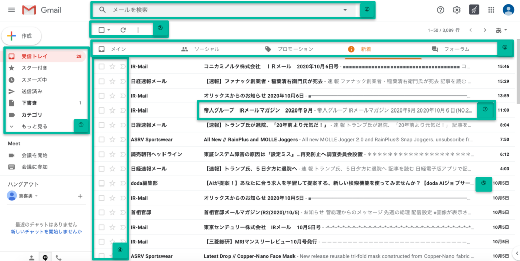This screenshot has height=261, width=520.
Task: Switch to the ソーシャル tab
Action: tap(206, 49)
